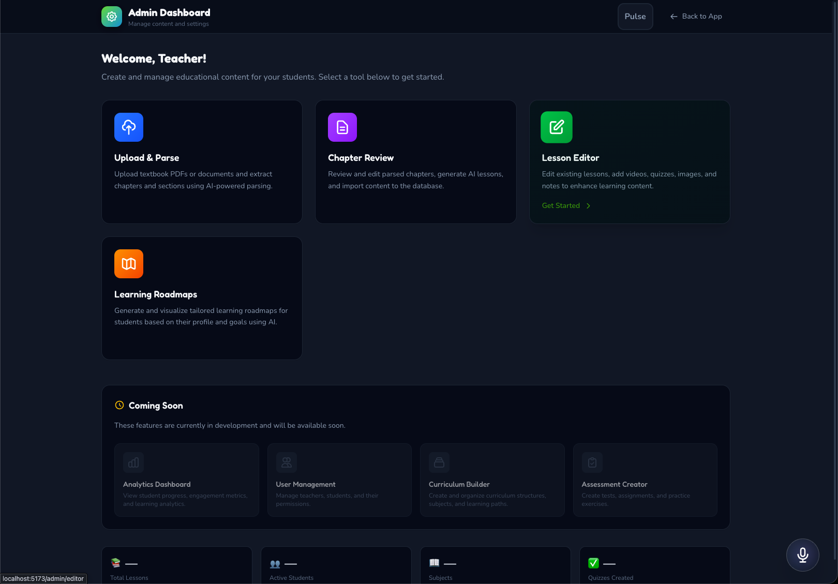
Task: Open the Pulse button in header
Action: click(635, 17)
